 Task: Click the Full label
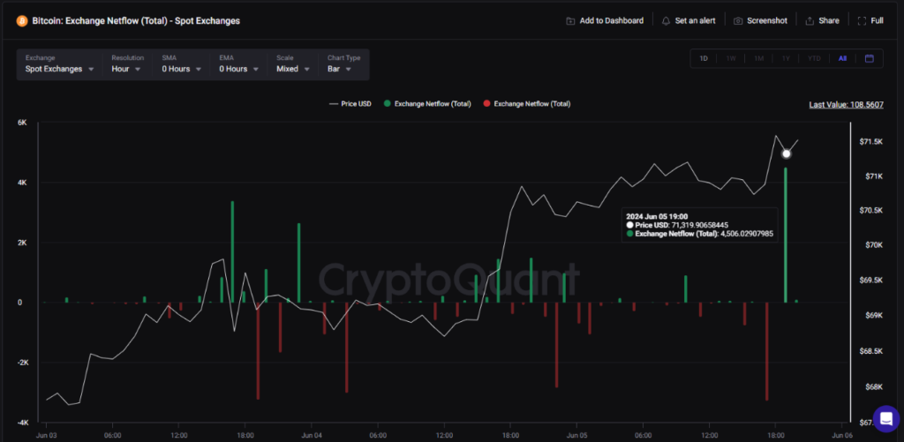(877, 21)
